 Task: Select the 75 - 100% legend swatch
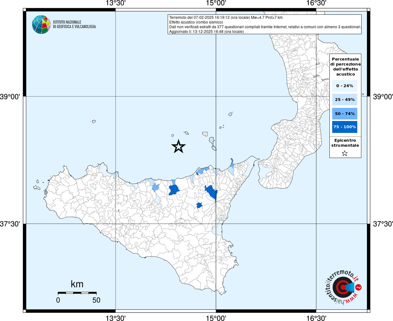pos(344,127)
